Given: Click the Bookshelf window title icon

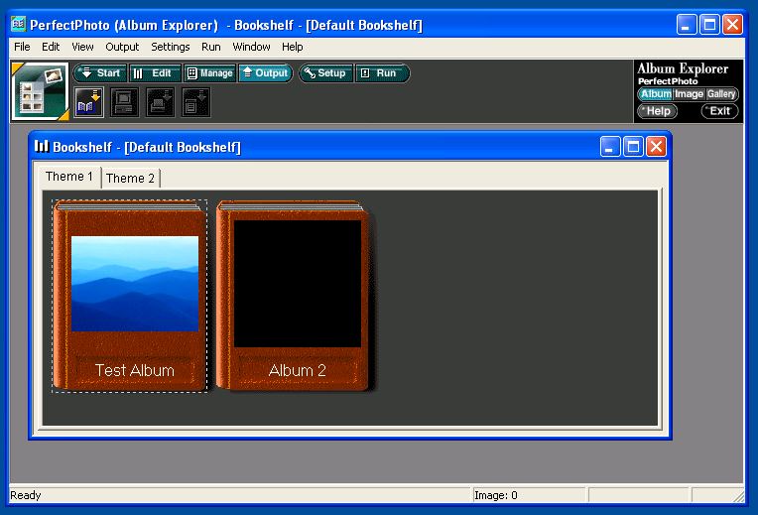Looking at the screenshot, I should [x=42, y=147].
